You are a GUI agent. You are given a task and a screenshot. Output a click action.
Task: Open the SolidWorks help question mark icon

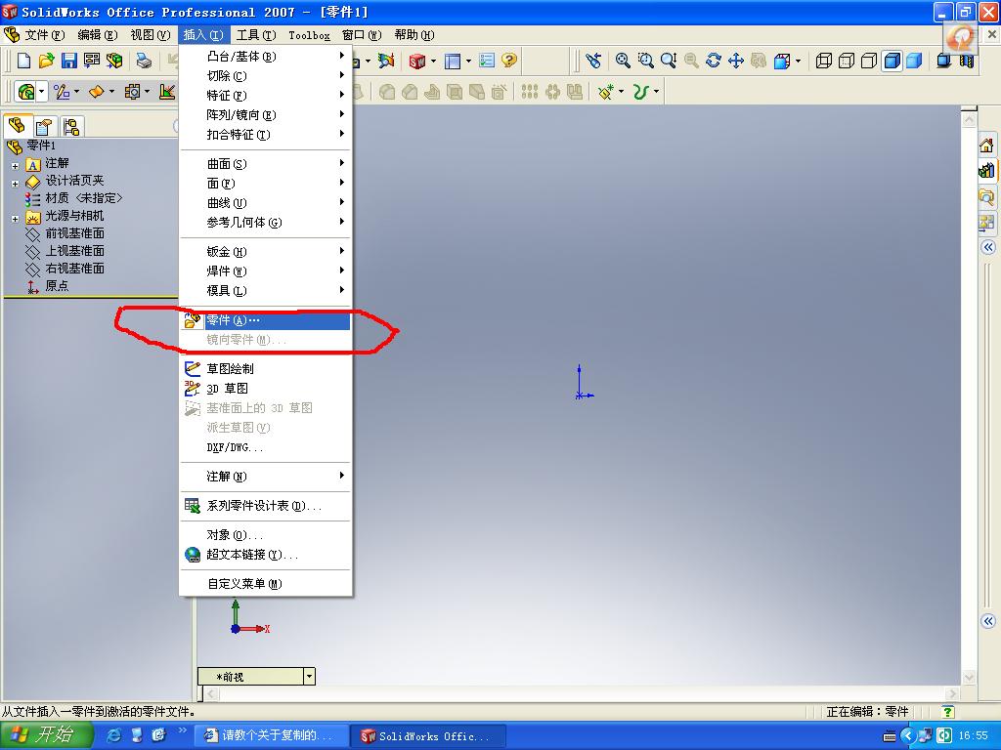[x=508, y=61]
